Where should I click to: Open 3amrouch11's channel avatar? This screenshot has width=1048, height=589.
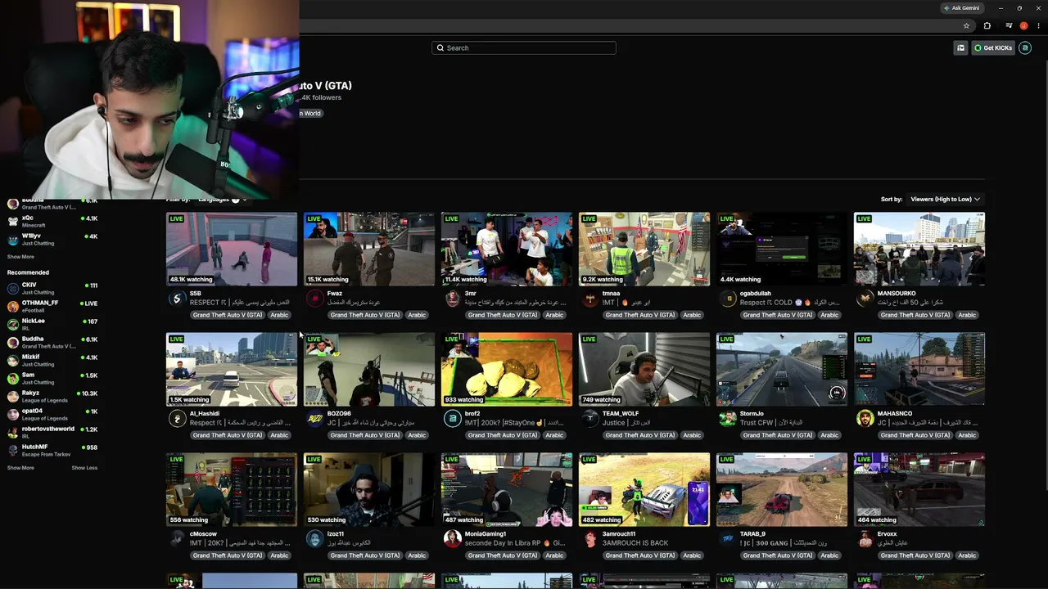point(589,539)
